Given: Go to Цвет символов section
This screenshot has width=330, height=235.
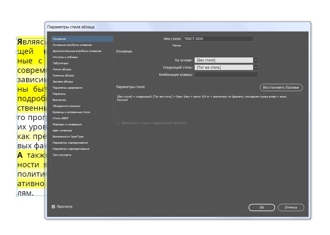Looking at the screenshot, I should (82, 130).
